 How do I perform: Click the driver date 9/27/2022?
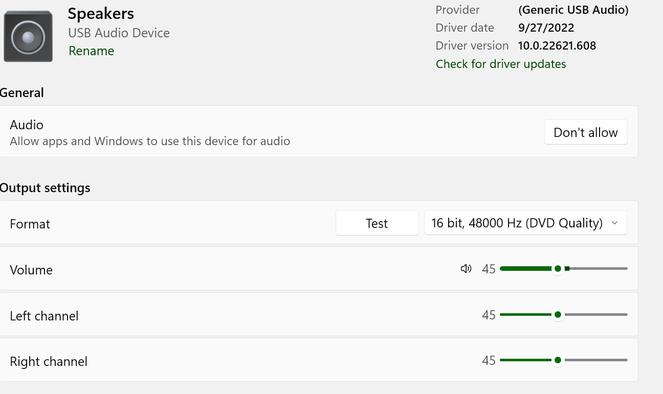(x=546, y=28)
